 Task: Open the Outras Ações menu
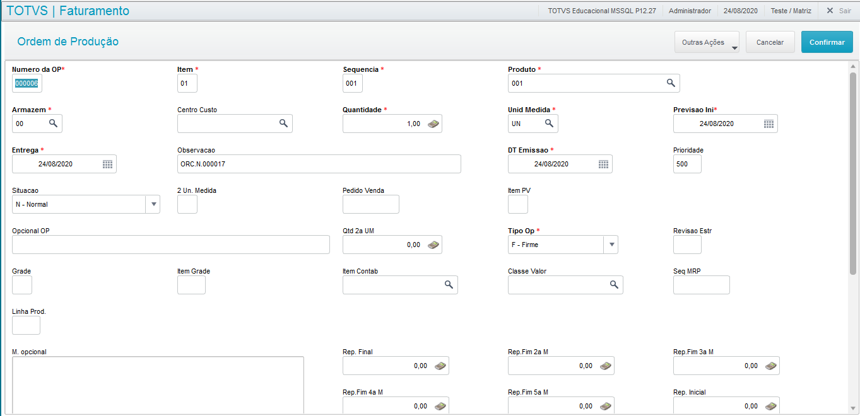point(707,42)
